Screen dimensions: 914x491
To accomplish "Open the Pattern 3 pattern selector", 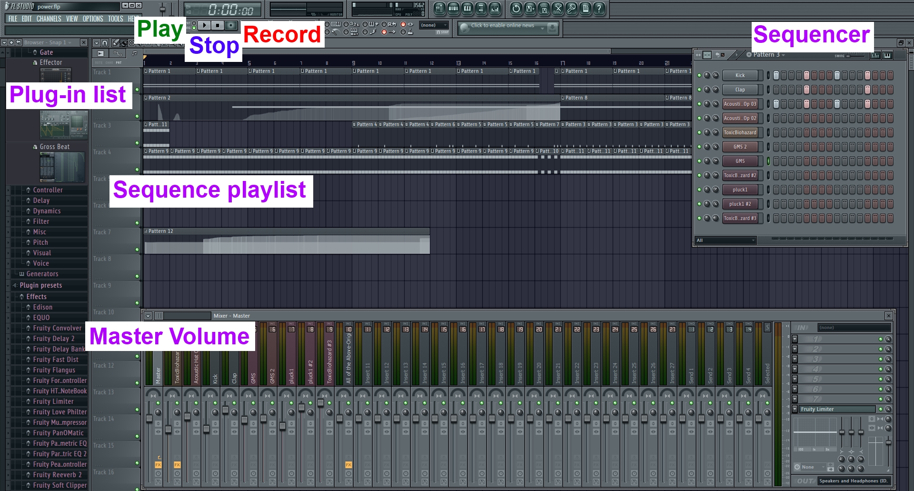I will coord(767,55).
